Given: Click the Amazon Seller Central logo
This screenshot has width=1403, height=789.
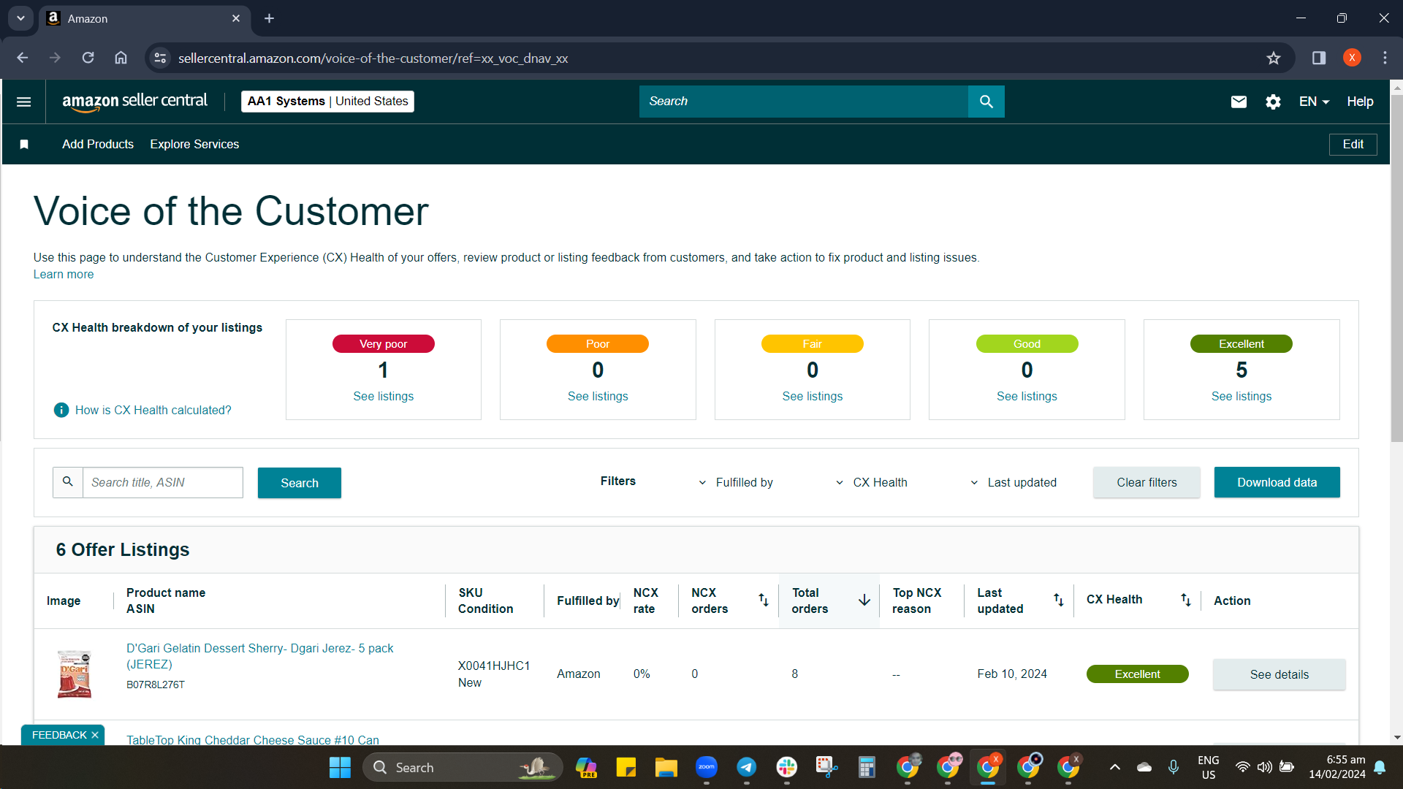Looking at the screenshot, I should point(135,102).
